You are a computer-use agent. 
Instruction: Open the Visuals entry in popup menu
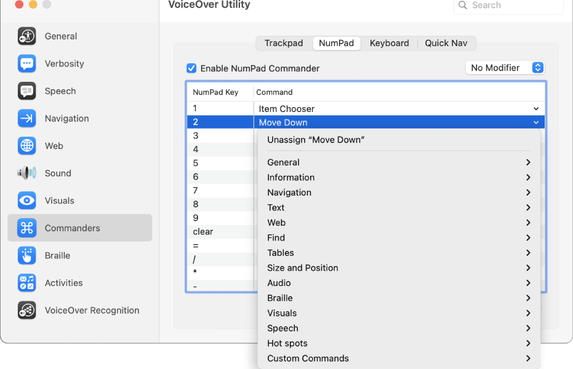click(x=399, y=313)
